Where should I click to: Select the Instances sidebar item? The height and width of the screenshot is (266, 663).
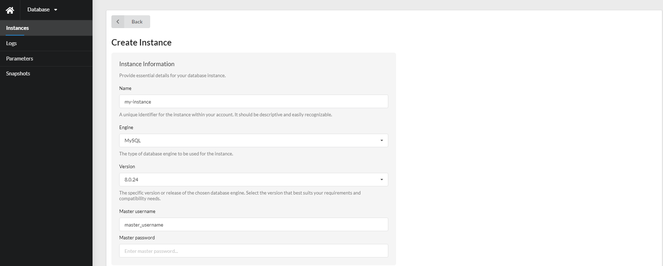coord(17,28)
